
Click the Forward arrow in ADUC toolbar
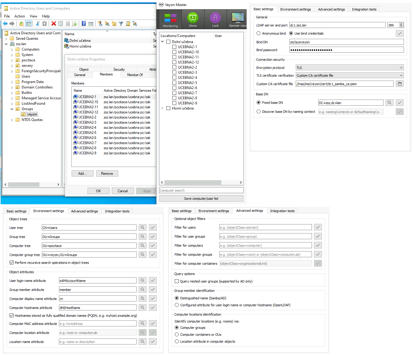12,23
